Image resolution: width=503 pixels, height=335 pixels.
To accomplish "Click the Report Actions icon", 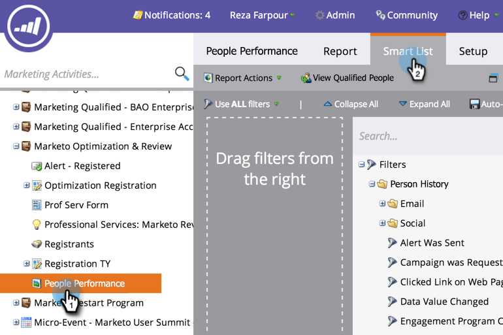I will click(208, 78).
